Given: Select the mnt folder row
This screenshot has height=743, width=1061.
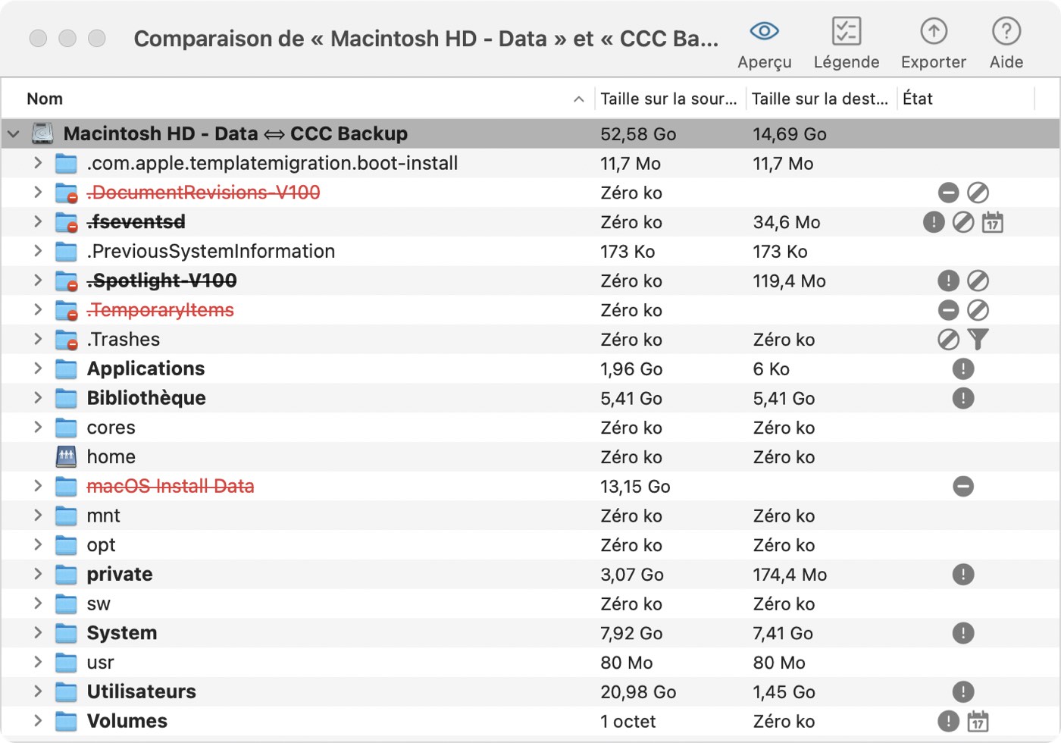Looking at the screenshot, I should point(530,516).
